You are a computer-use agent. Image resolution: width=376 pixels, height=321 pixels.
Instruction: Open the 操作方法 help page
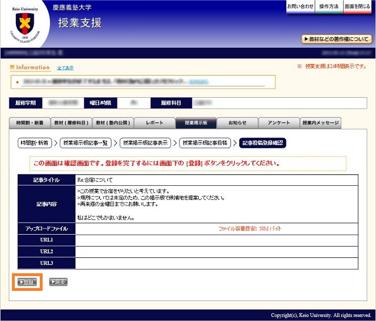[328, 6]
